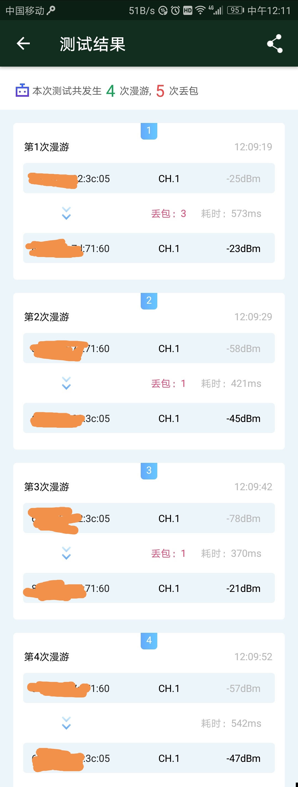
Task: Tap the share icon in header
Action: (x=275, y=43)
